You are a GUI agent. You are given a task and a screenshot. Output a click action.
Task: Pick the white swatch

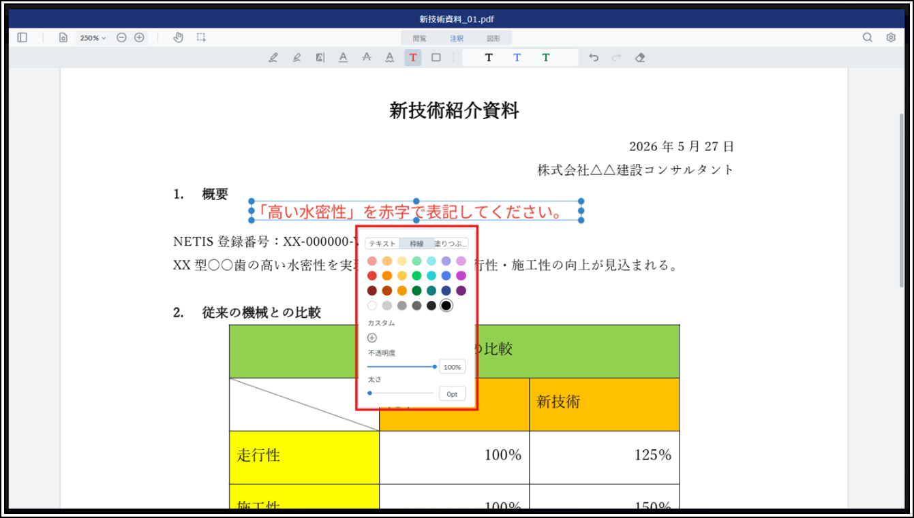(372, 306)
